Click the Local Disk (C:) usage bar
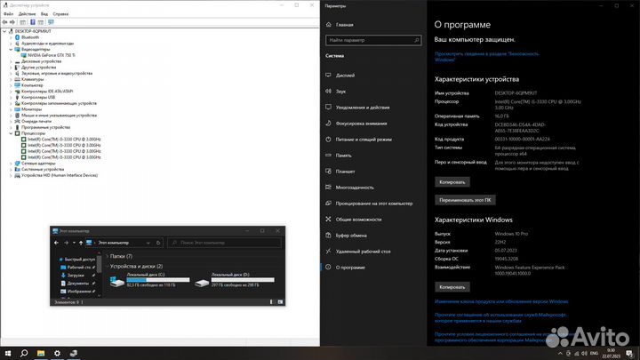 [158, 280]
